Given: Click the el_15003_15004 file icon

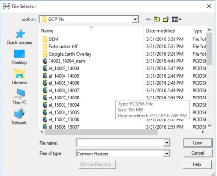Looking at the screenshot, I should (x=45, y=105).
